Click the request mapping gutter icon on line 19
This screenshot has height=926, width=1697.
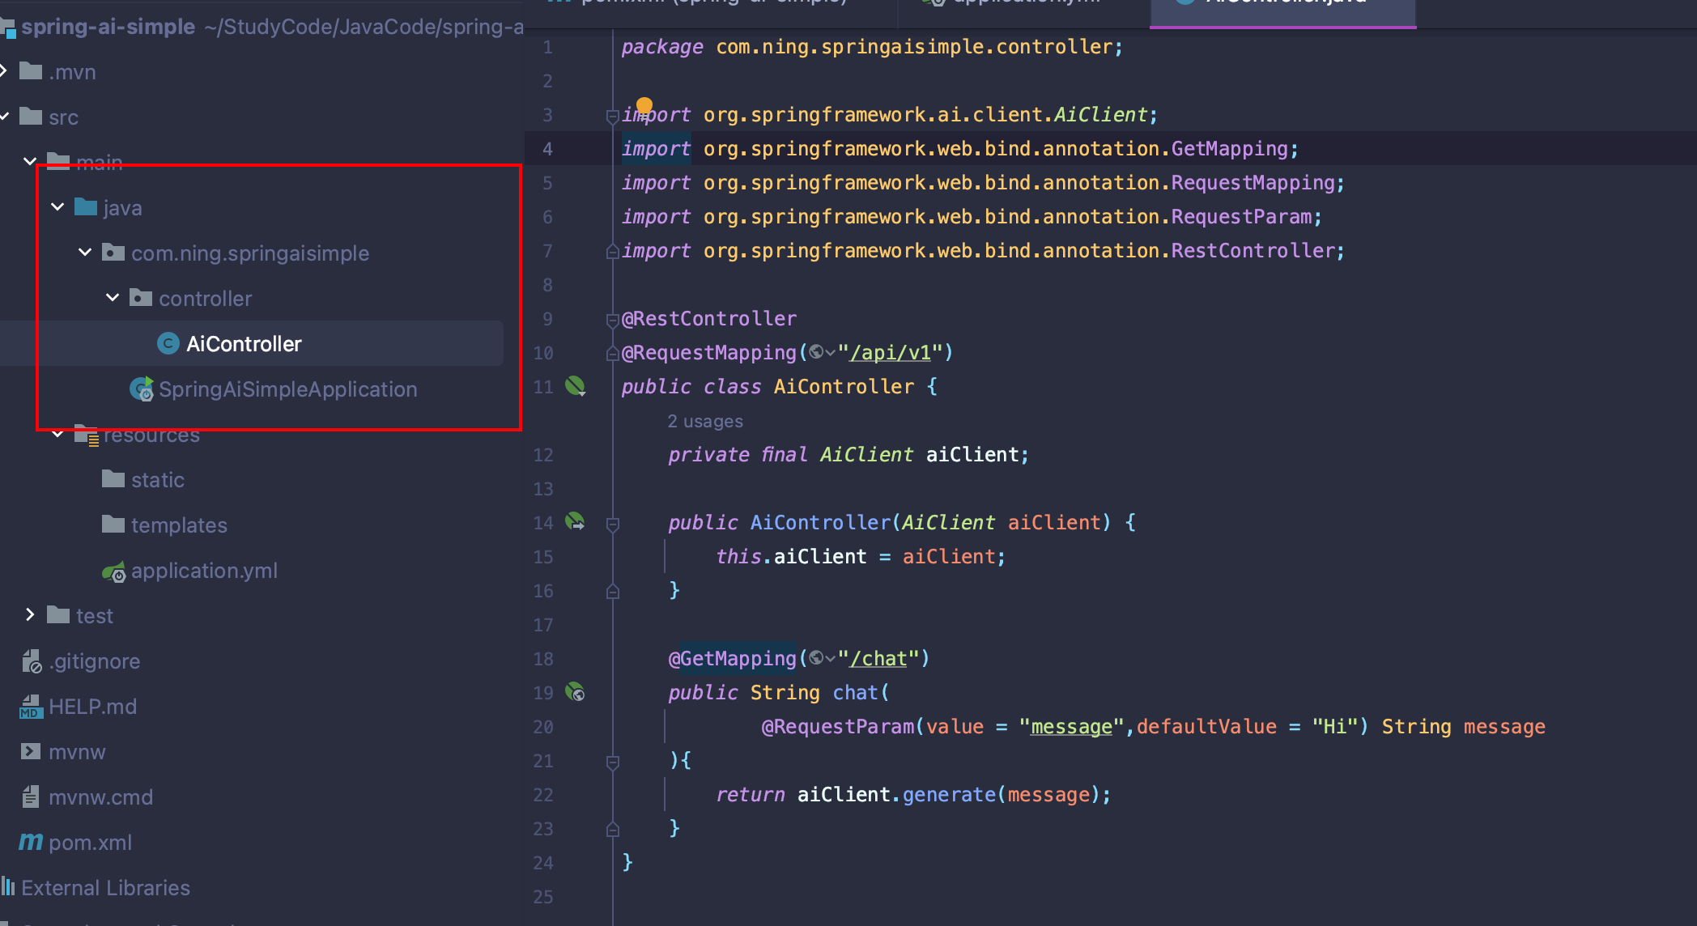pyautogui.click(x=575, y=692)
